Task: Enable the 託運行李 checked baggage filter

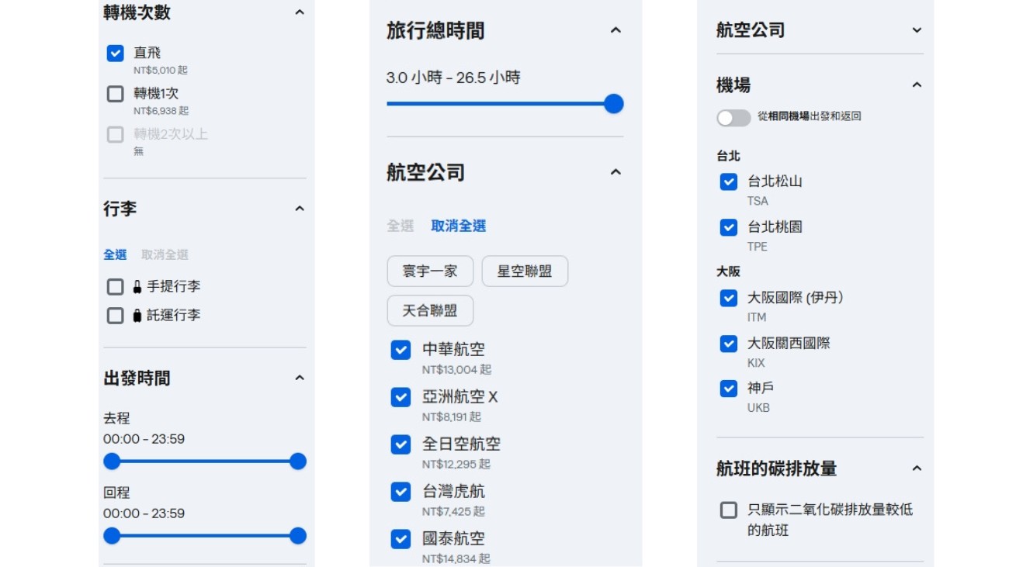Action: click(115, 316)
